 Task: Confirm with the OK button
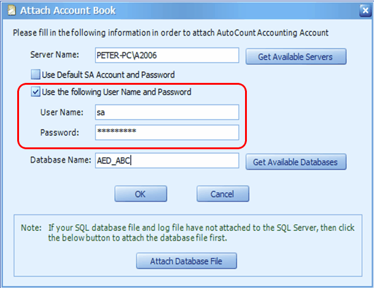(x=141, y=194)
